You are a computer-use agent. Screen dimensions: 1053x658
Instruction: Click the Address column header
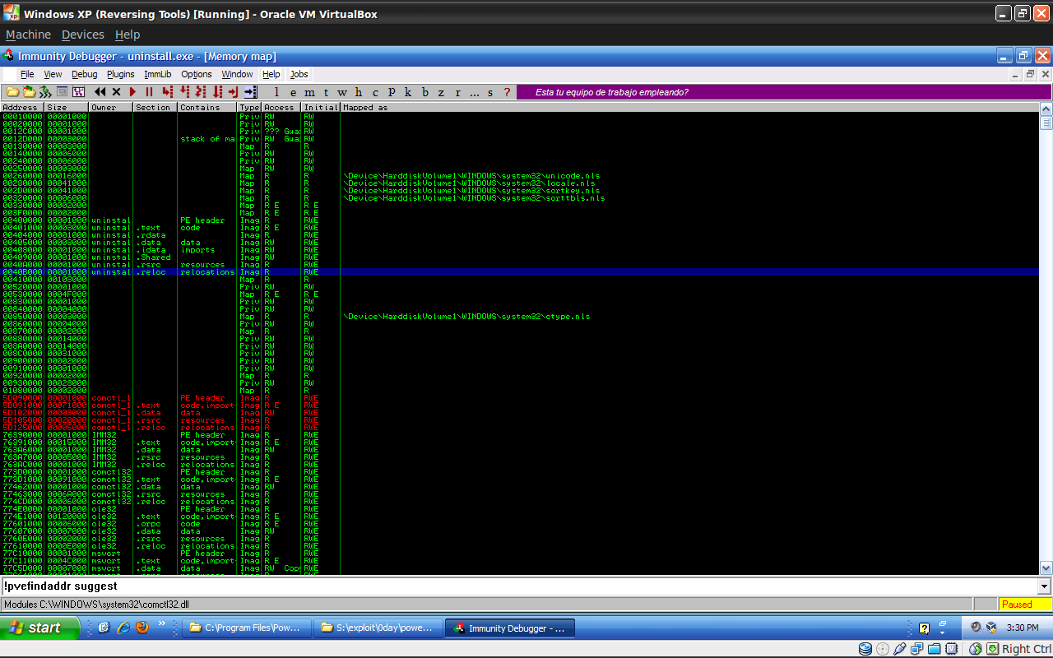[22, 108]
